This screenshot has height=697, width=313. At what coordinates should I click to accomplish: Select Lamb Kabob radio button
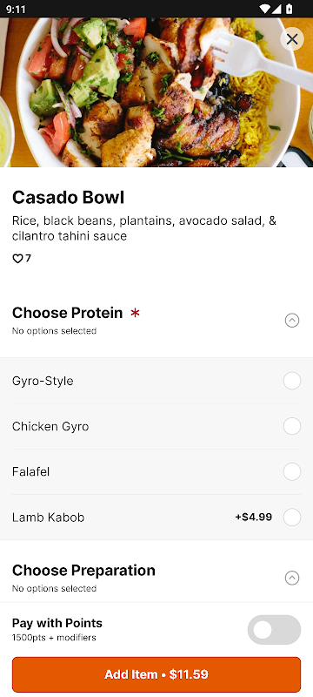[292, 517]
